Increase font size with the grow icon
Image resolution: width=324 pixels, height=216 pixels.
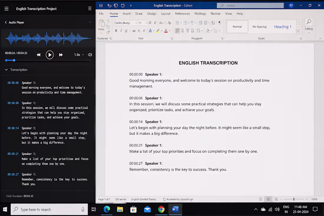click(x=150, y=23)
